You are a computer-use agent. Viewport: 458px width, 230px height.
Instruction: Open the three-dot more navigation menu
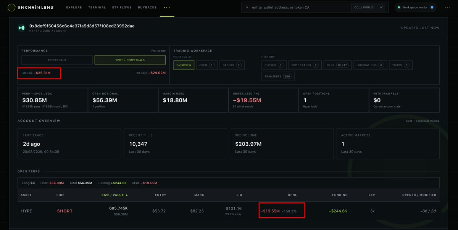click(x=167, y=8)
